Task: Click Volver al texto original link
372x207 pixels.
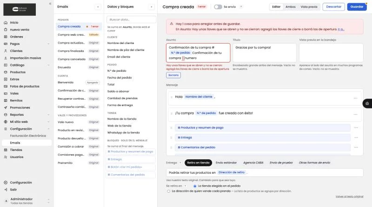Action: point(349,197)
